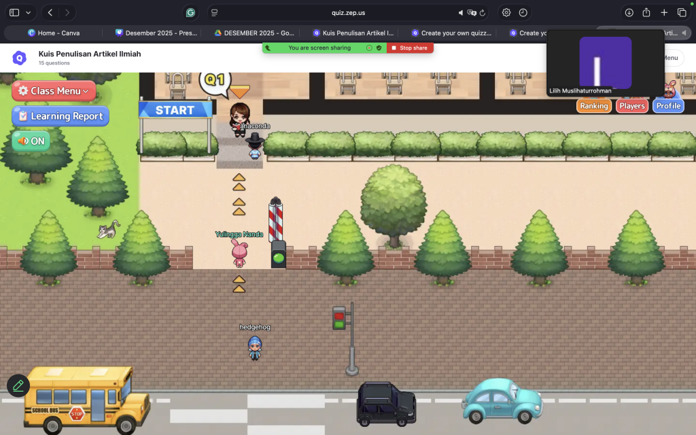
Task: Open the downloads icon in Safari
Action: point(629,13)
